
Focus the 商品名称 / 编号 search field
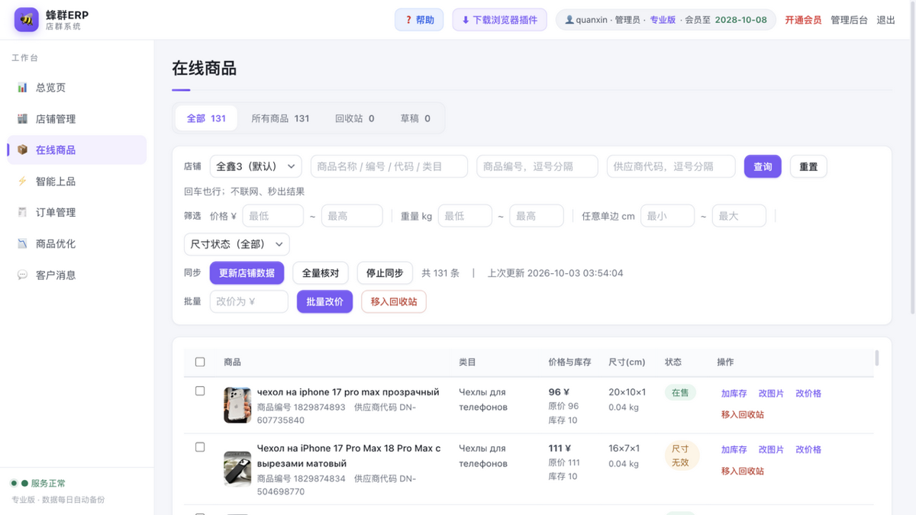coord(389,166)
